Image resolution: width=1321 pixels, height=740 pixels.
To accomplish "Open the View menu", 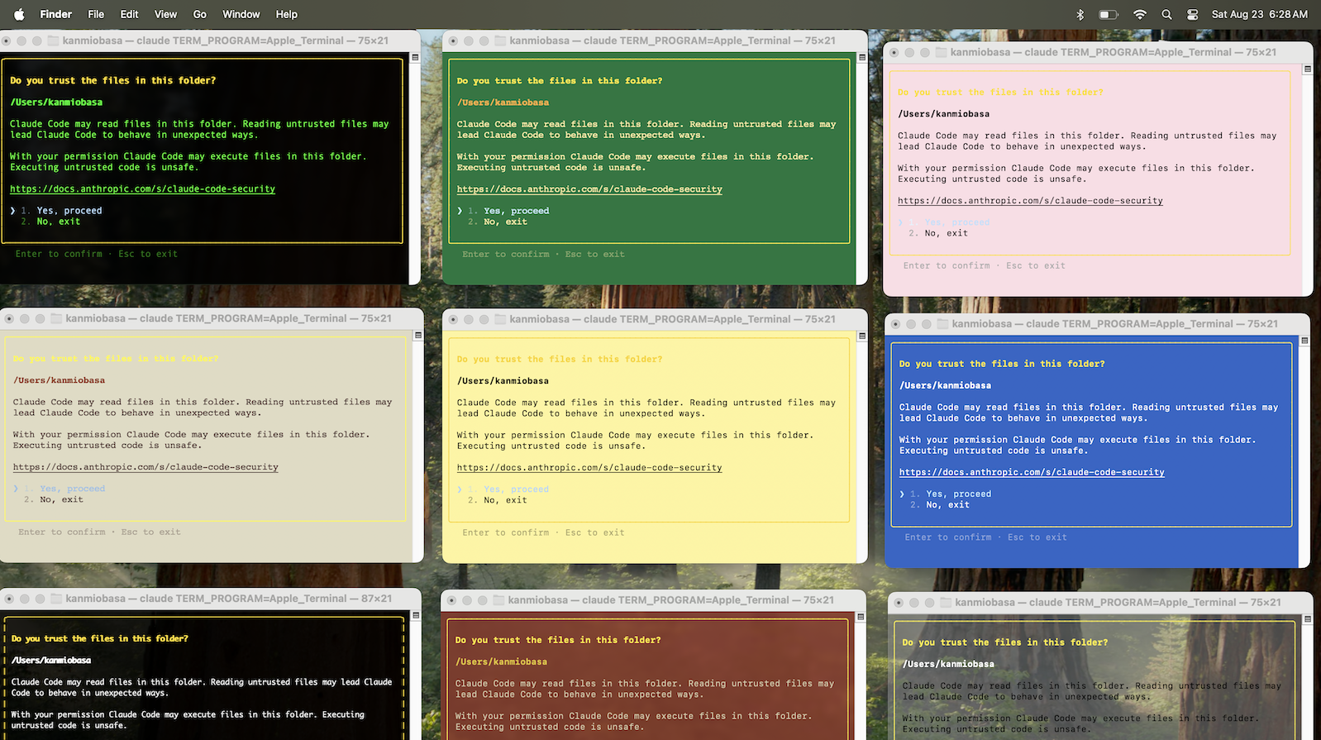I will pos(165,14).
